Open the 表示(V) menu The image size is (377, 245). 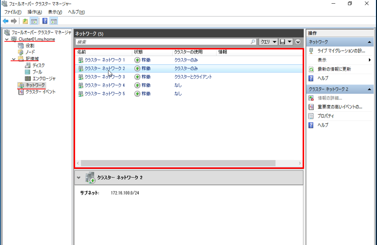tap(55, 12)
